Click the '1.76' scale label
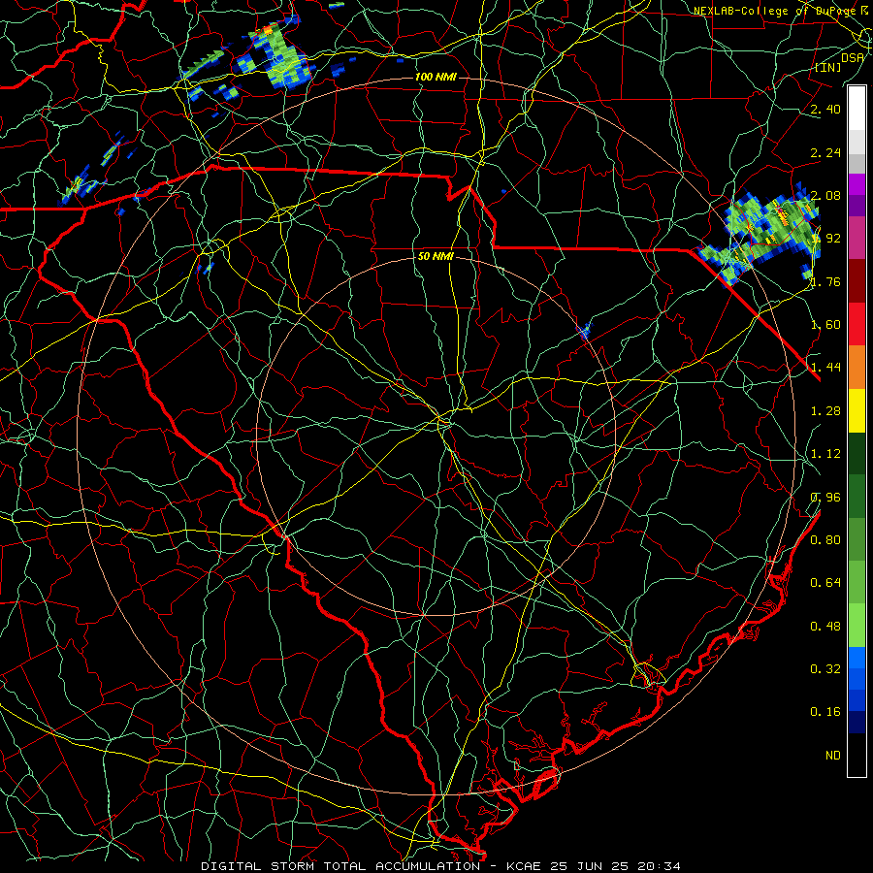The width and height of the screenshot is (873, 873). (x=826, y=281)
